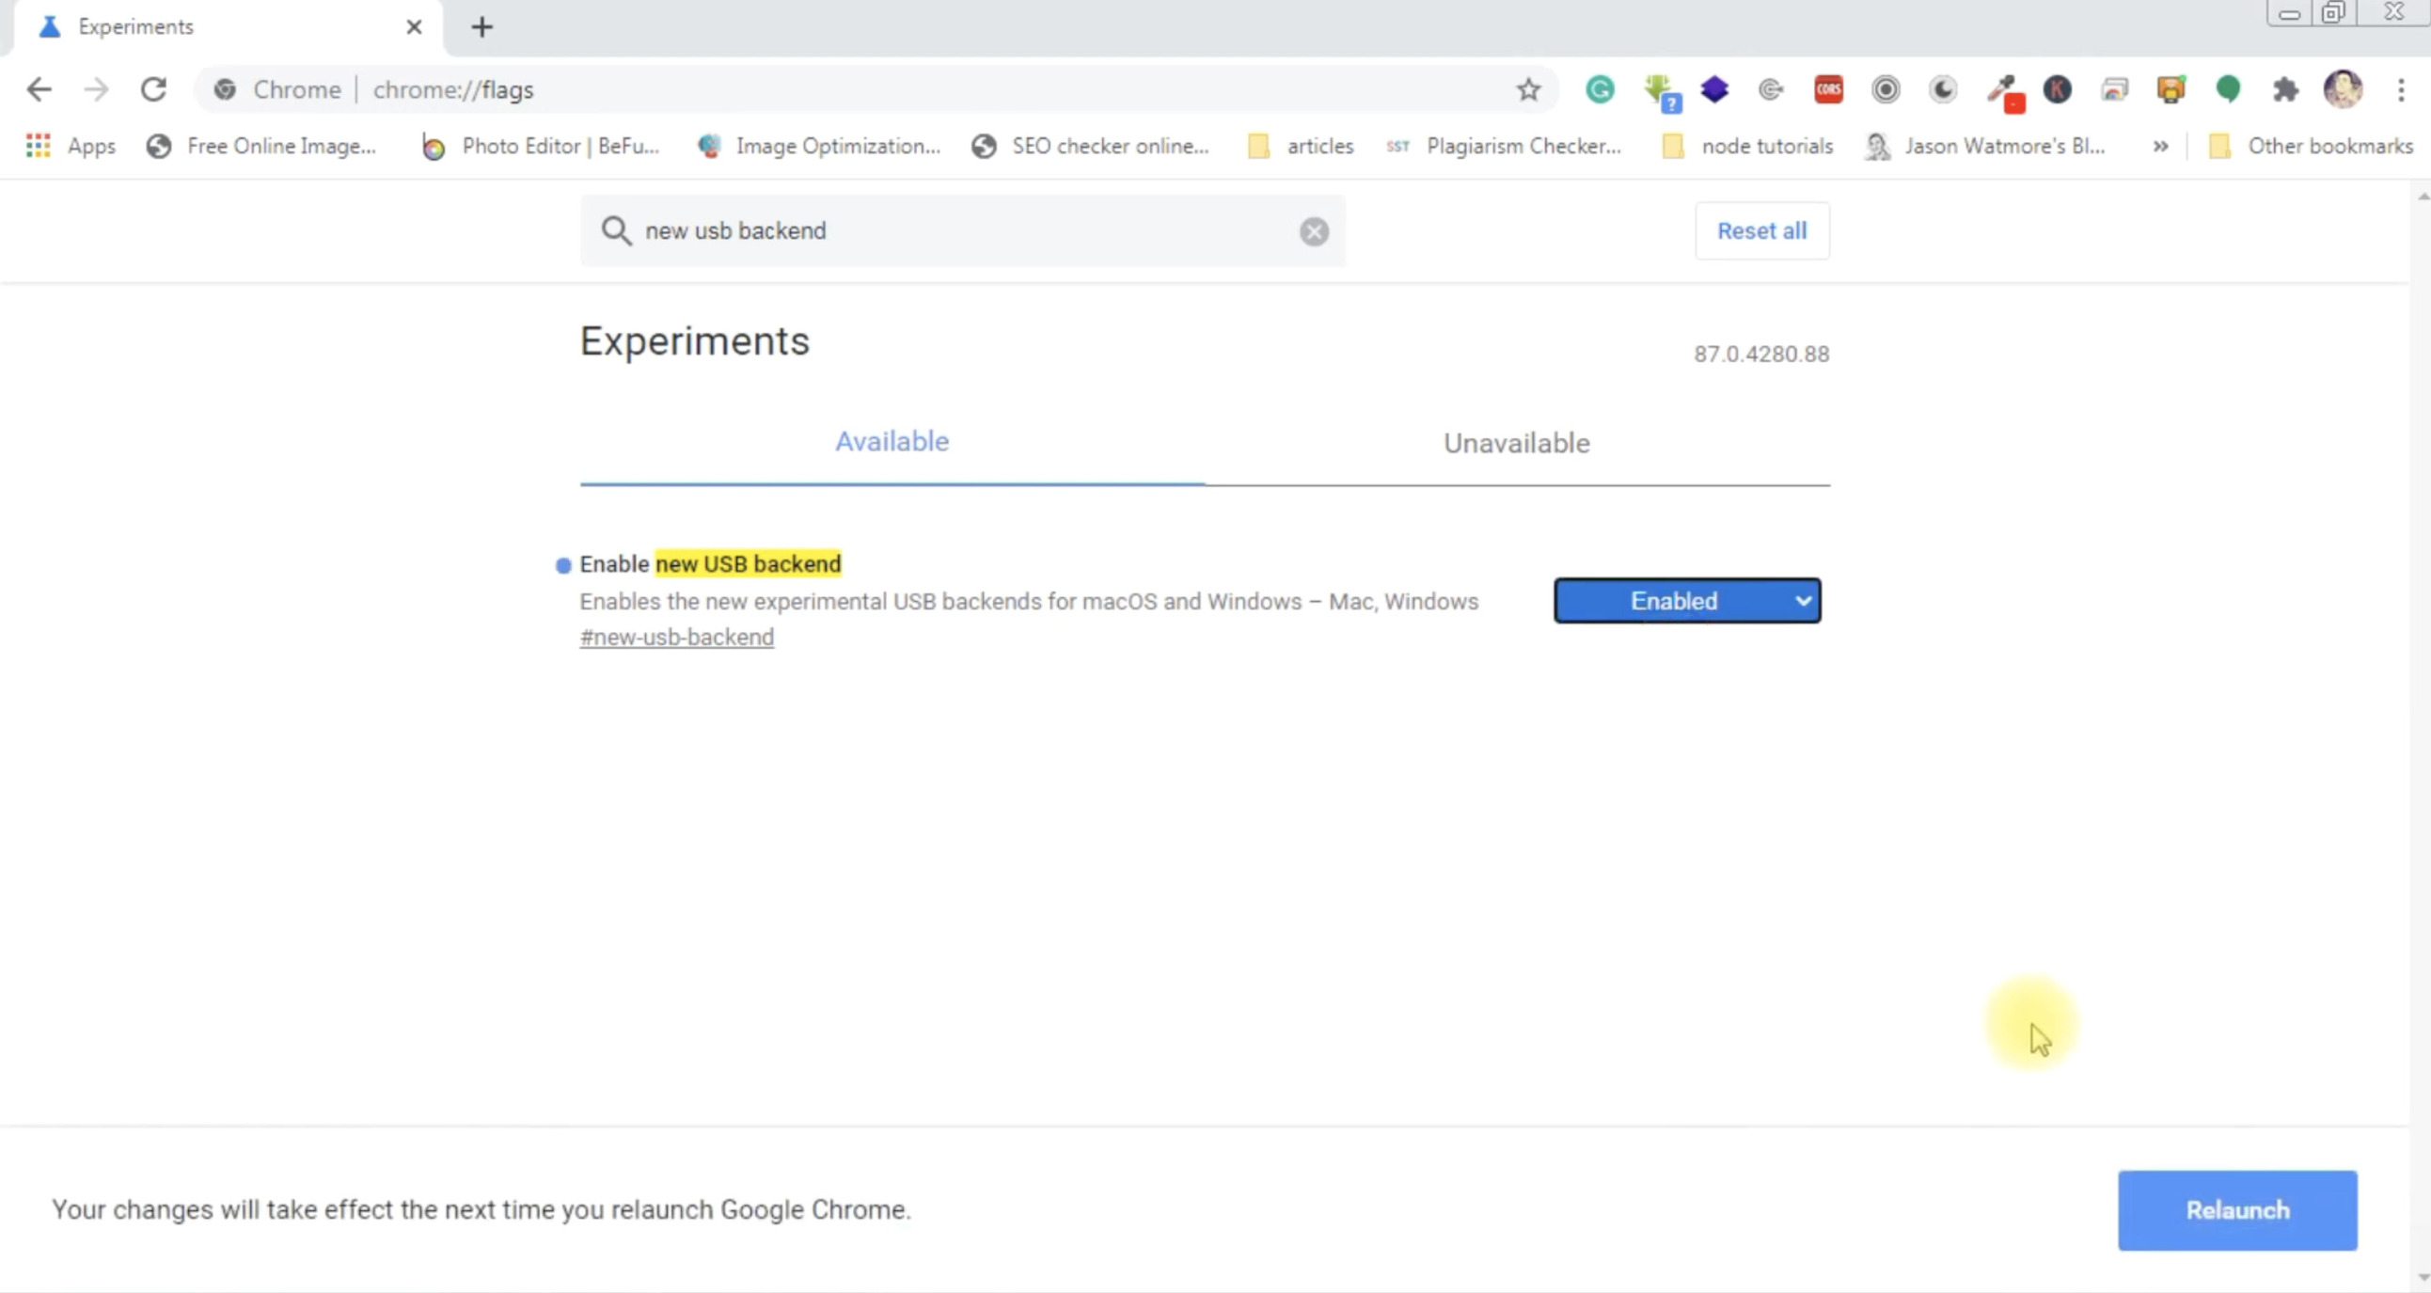Click inside the search experiments input field

pos(967,230)
